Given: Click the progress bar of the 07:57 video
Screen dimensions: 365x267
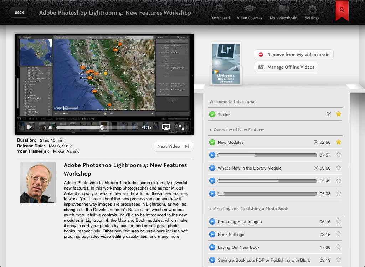Looking at the screenshot, I should (x=267, y=155).
